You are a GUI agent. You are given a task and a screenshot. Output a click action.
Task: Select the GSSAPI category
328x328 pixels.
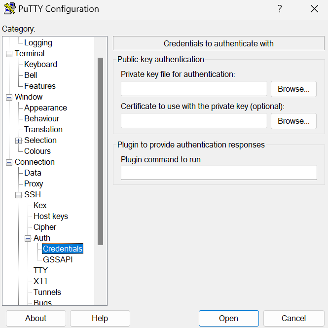58,260
